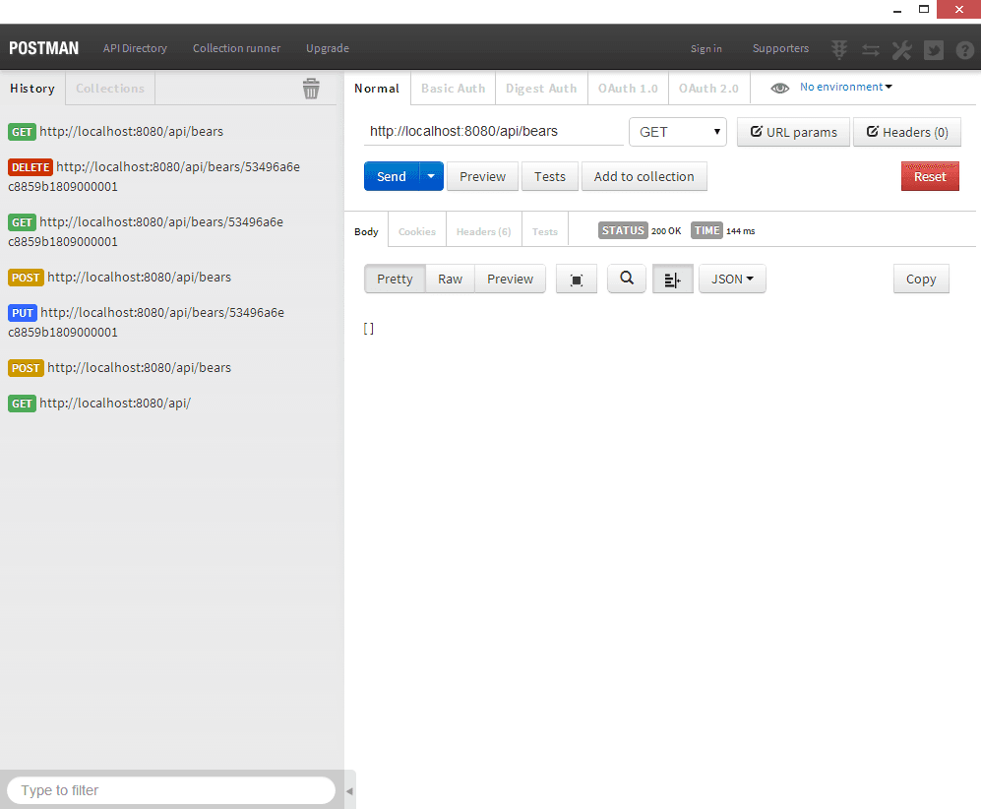Search the response body with magnifier icon
The height and width of the screenshot is (809, 981).
[x=626, y=279]
